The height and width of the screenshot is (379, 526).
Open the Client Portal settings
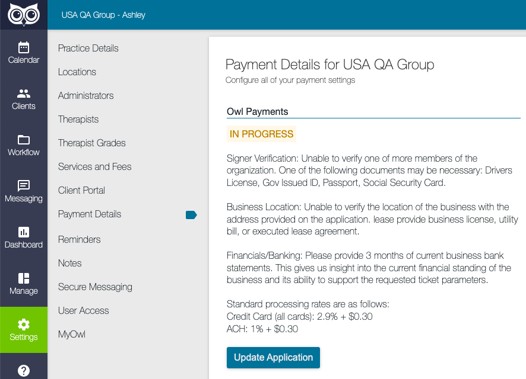click(x=81, y=190)
